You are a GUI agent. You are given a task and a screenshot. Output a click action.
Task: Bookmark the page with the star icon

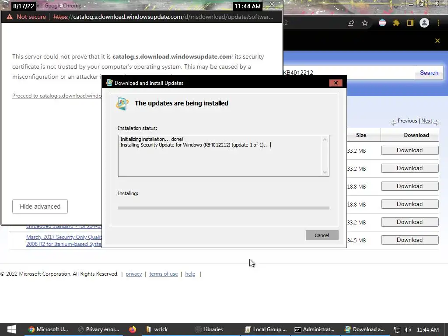click(x=365, y=23)
